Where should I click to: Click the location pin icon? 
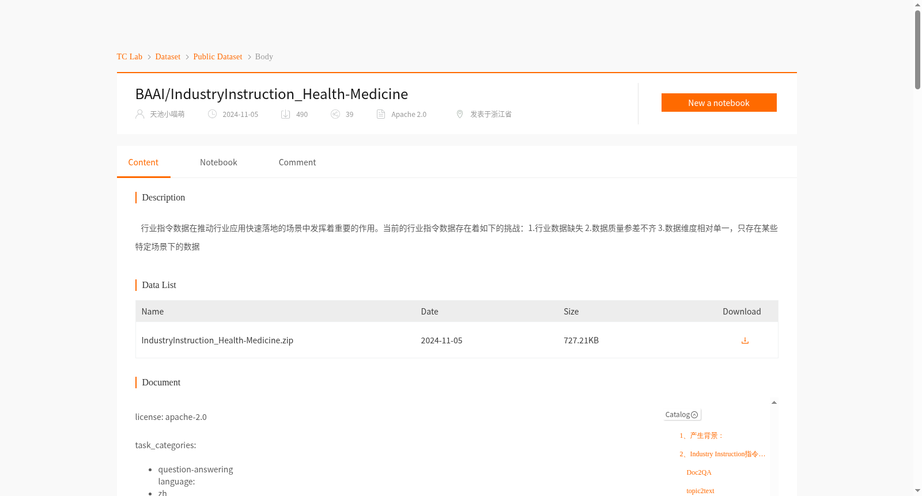[460, 114]
